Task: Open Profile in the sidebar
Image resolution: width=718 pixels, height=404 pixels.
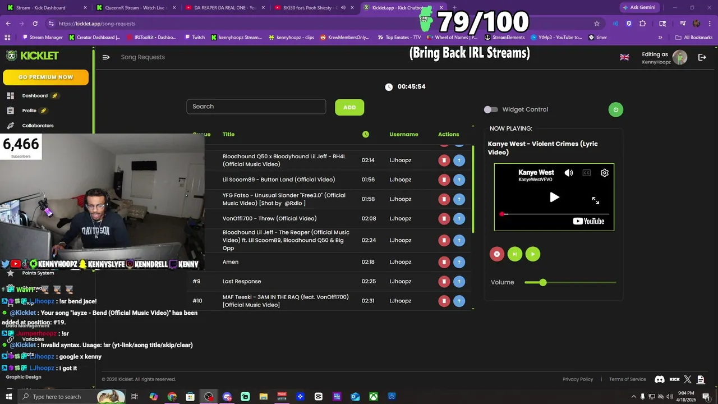Action: (x=29, y=111)
